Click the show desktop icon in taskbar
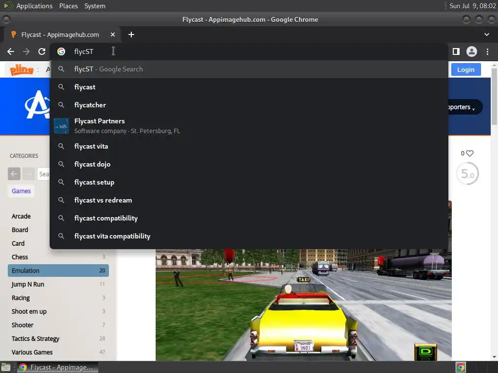498x373 pixels. (6, 367)
